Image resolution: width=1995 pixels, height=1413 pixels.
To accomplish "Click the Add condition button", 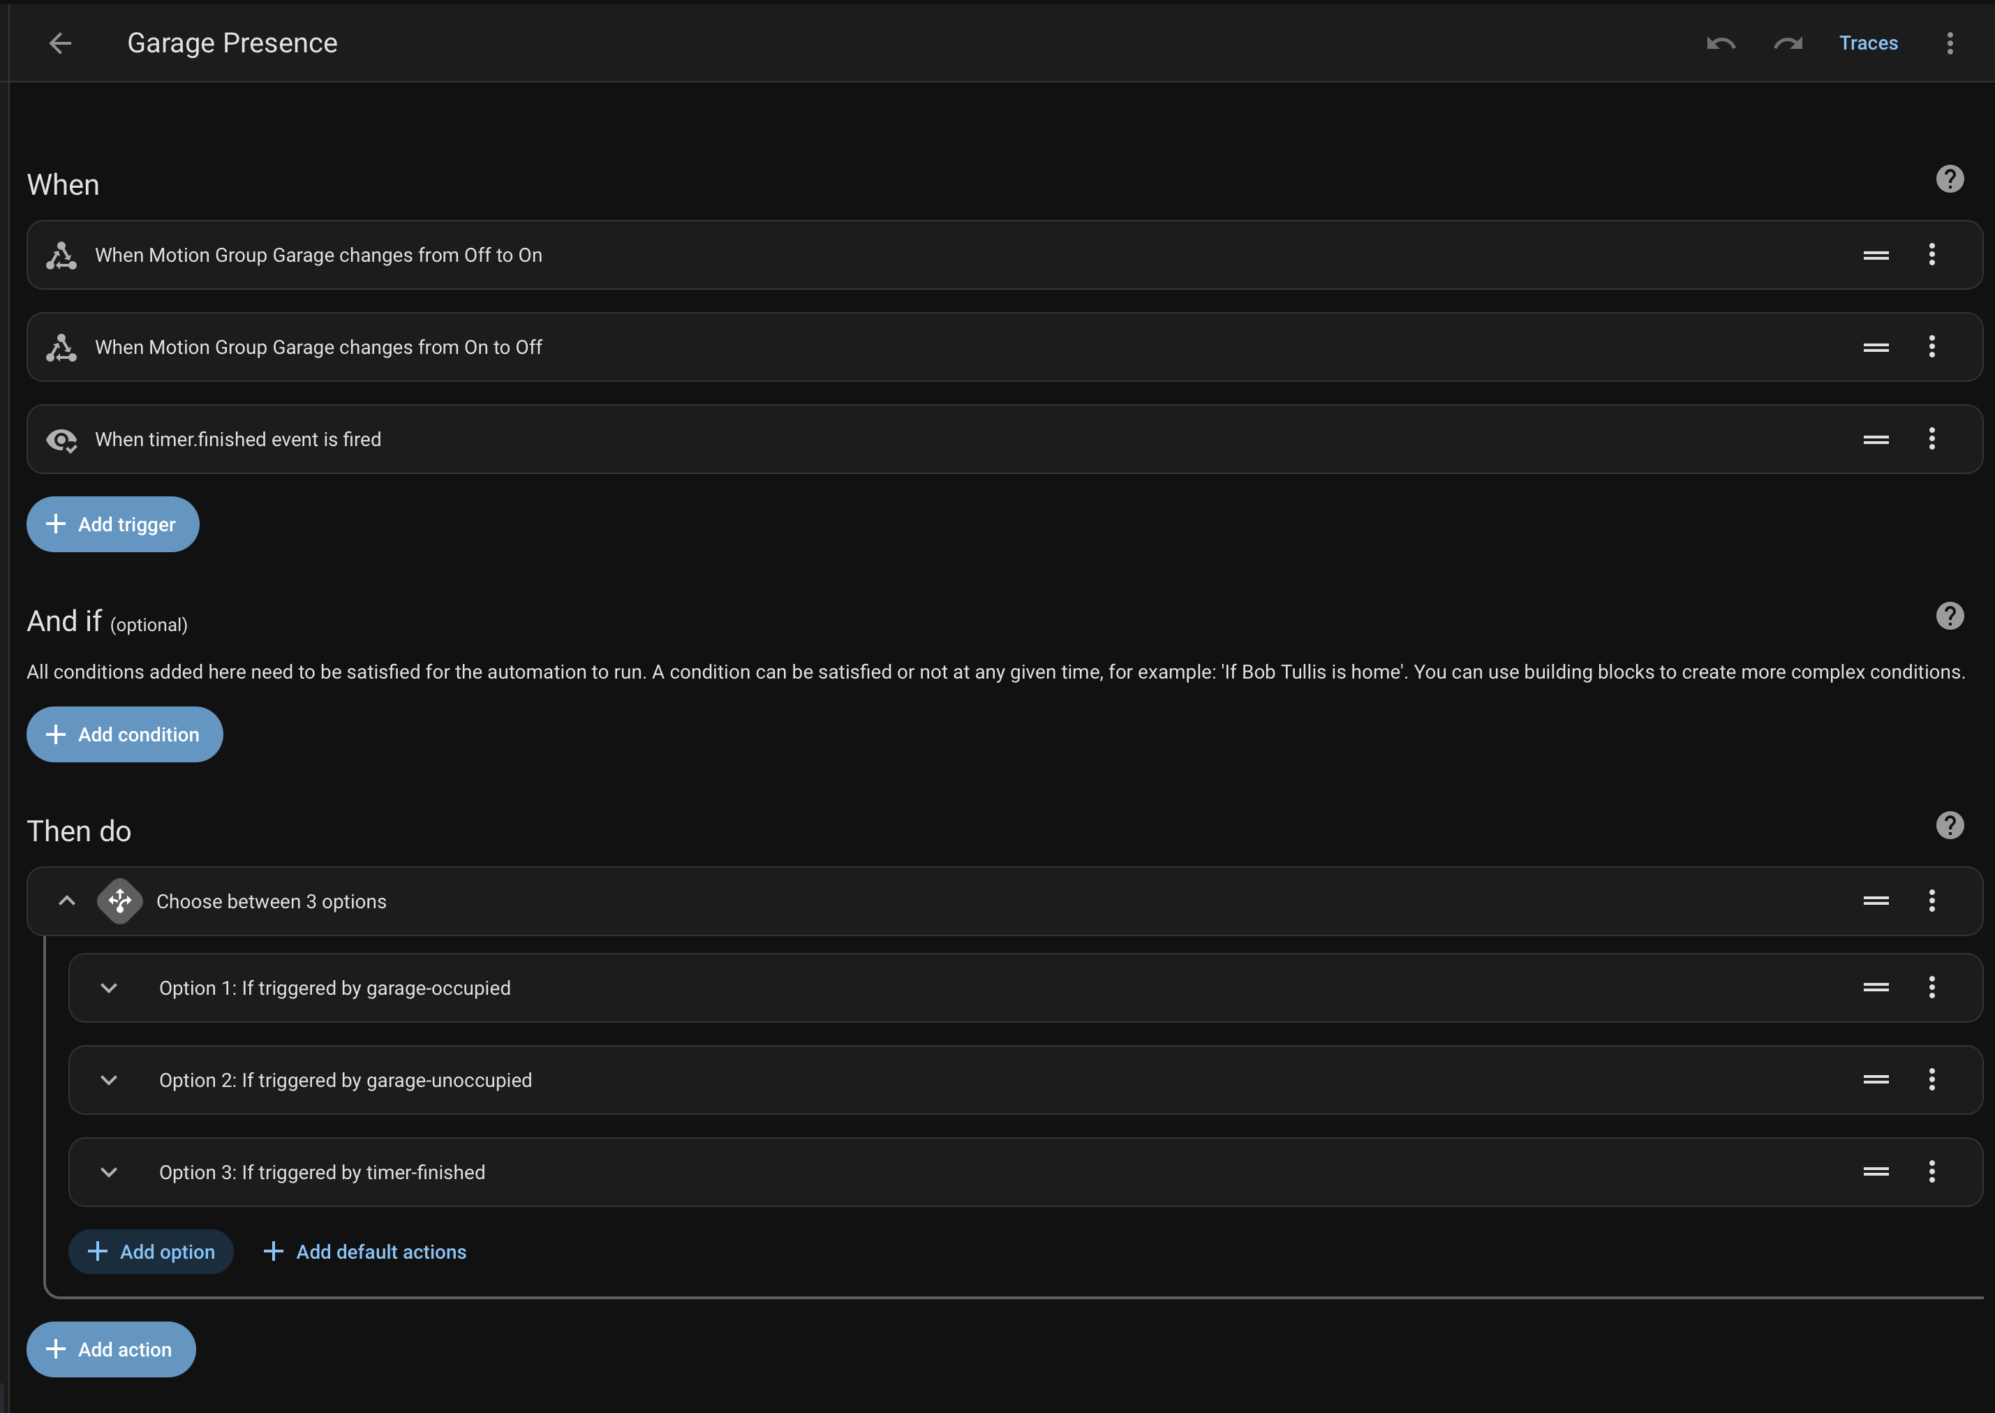I will pyautogui.click(x=124, y=734).
